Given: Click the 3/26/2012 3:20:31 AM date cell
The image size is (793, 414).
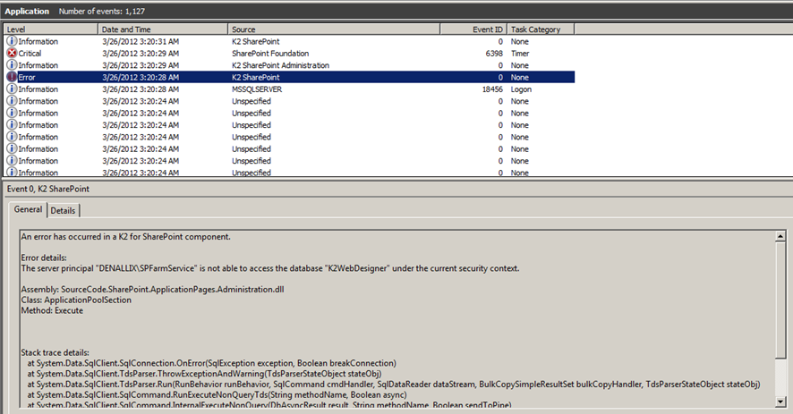Looking at the screenshot, I should pos(141,41).
